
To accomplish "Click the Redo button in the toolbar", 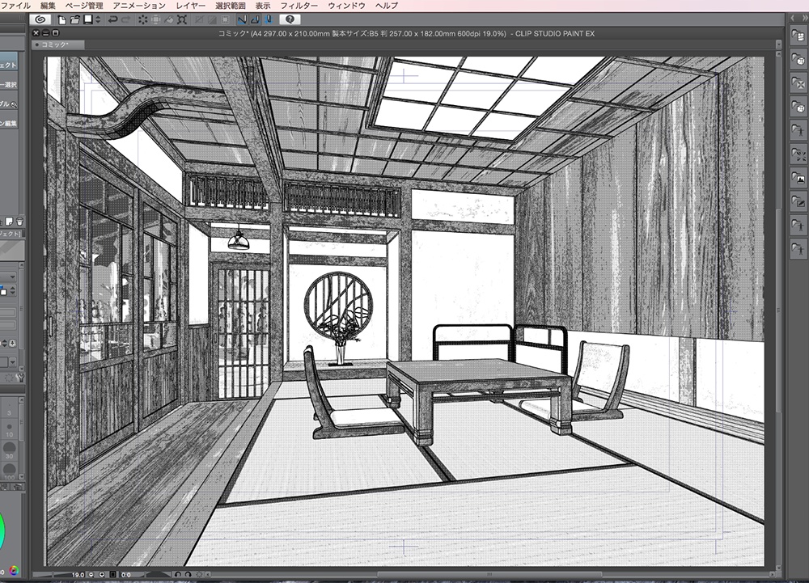I will (x=126, y=21).
